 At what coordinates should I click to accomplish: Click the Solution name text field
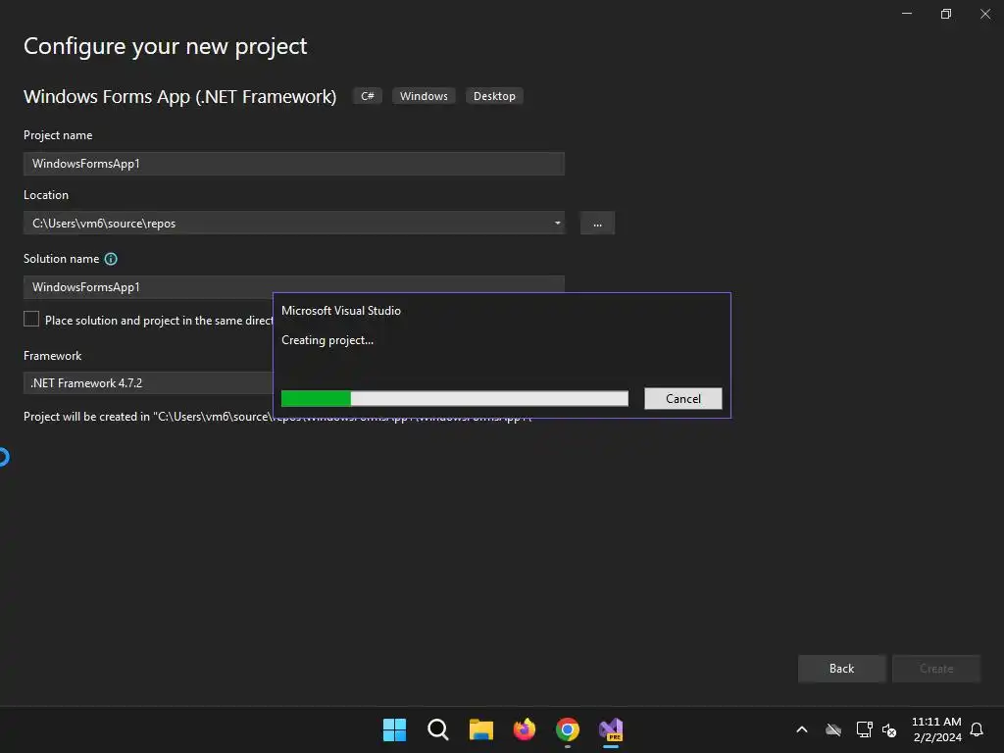click(x=294, y=287)
